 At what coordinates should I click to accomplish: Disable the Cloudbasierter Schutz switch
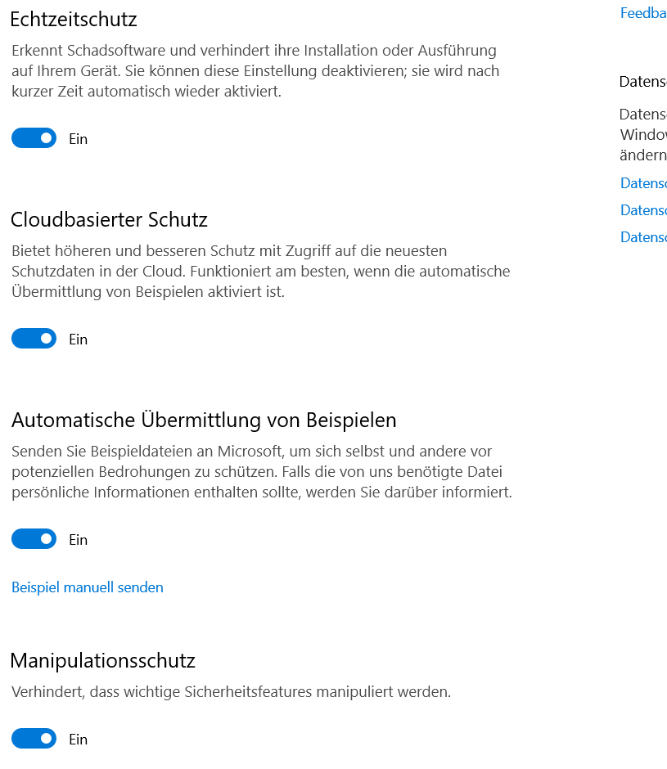click(34, 339)
